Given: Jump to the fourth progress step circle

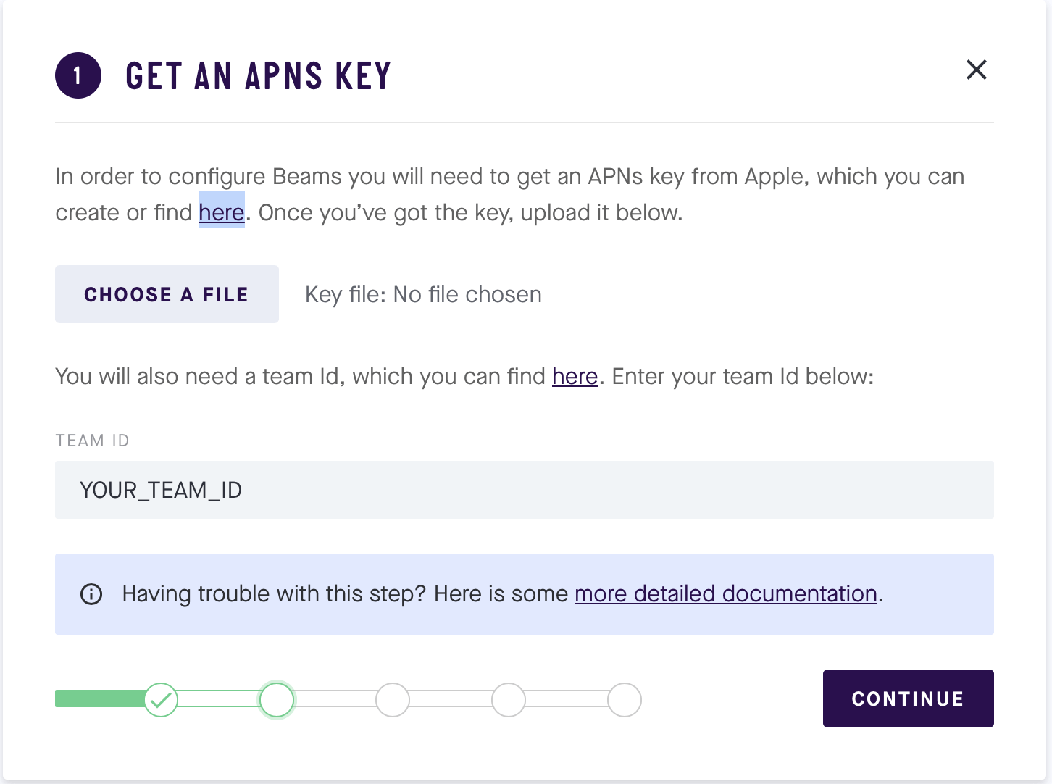Looking at the screenshot, I should click(x=509, y=700).
